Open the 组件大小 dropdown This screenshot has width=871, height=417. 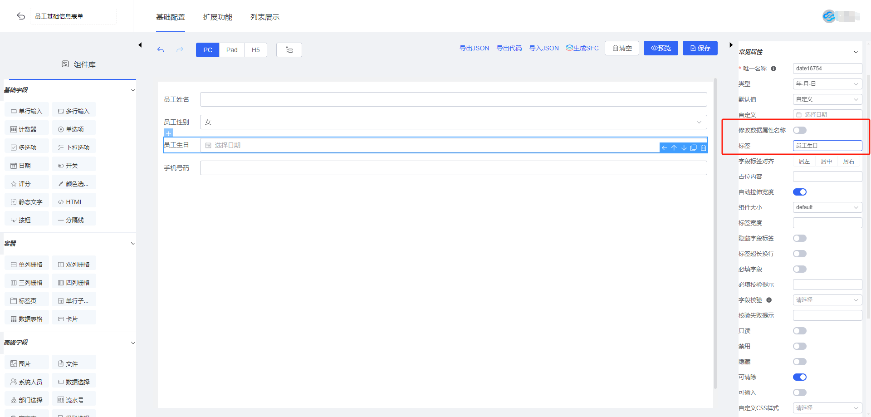[x=827, y=207]
